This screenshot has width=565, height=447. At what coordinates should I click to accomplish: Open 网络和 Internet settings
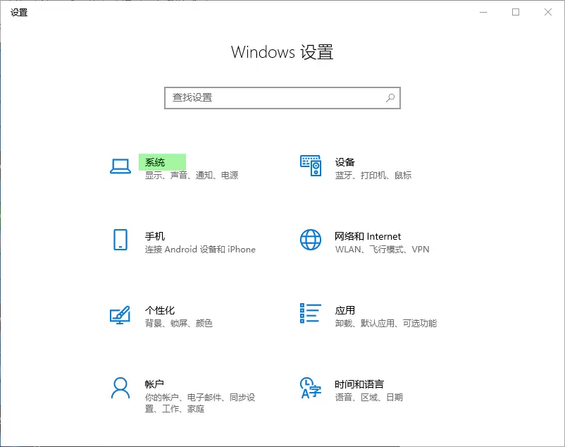368,237
